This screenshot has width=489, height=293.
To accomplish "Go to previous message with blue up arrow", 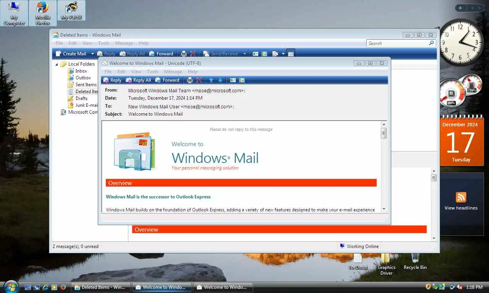I will (x=211, y=80).
